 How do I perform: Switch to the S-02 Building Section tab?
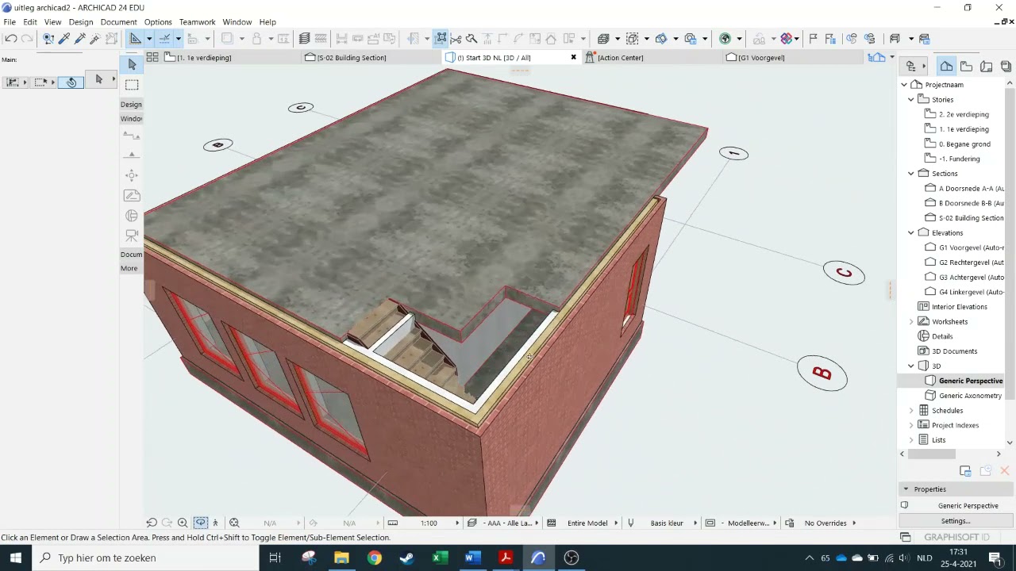click(x=371, y=57)
